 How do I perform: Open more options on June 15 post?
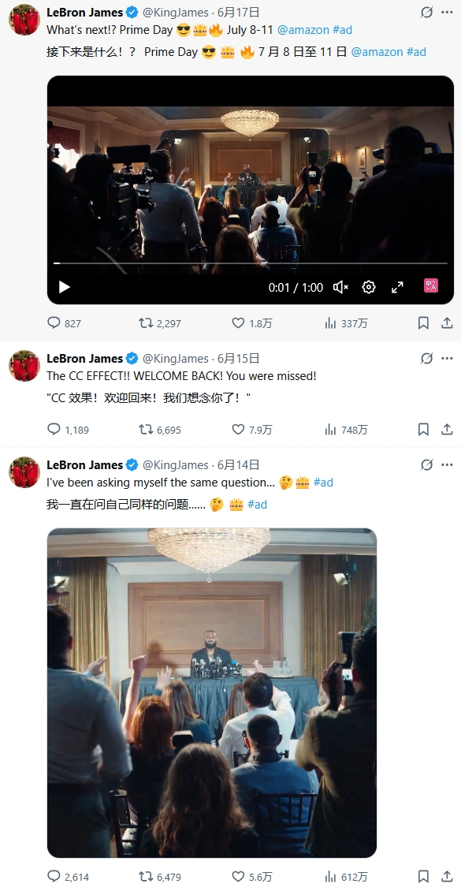coord(448,359)
